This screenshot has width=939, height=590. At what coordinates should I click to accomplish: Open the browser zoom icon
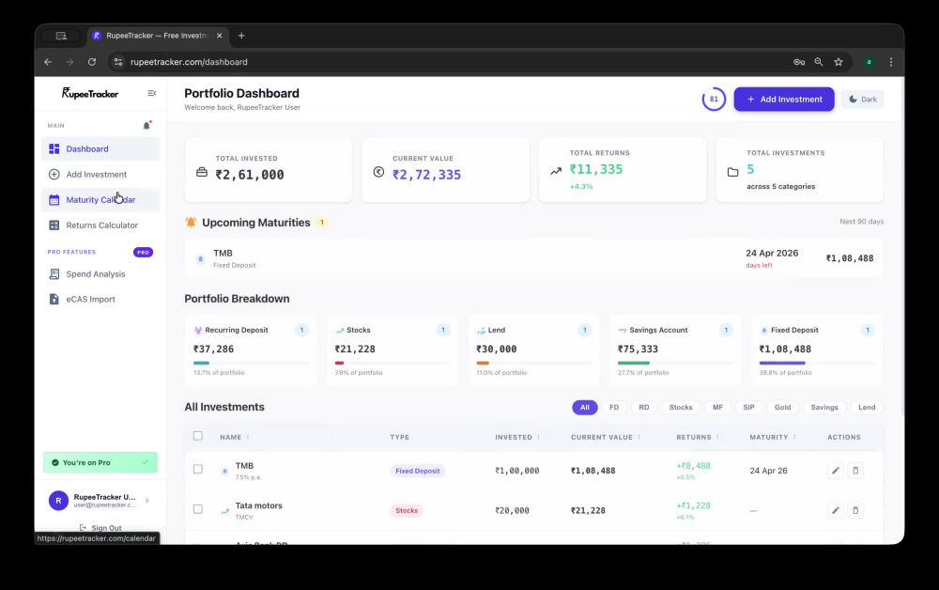point(819,62)
